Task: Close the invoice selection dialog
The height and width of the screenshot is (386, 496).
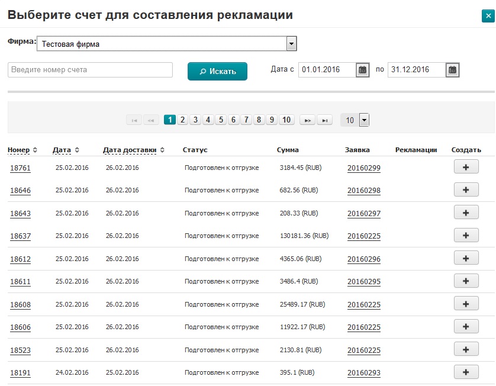Action: click(x=488, y=17)
